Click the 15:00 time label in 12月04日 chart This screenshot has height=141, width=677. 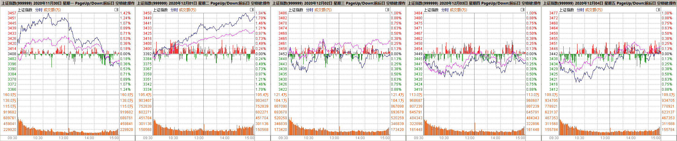click(656, 138)
